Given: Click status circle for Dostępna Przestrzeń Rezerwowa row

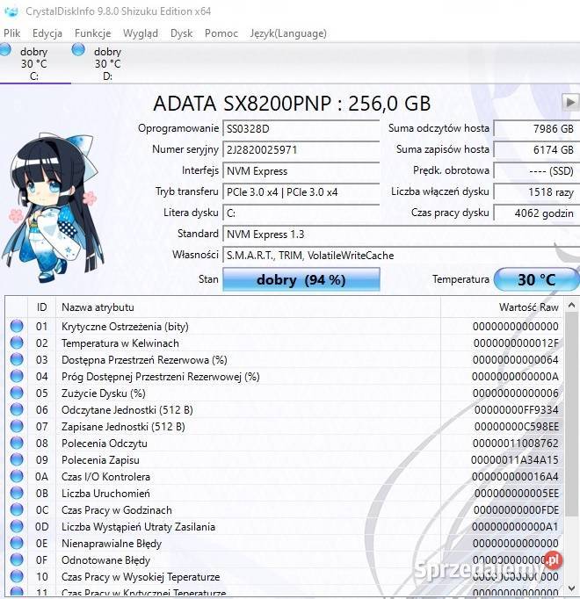Looking at the screenshot, I should (x=17, y=359).
